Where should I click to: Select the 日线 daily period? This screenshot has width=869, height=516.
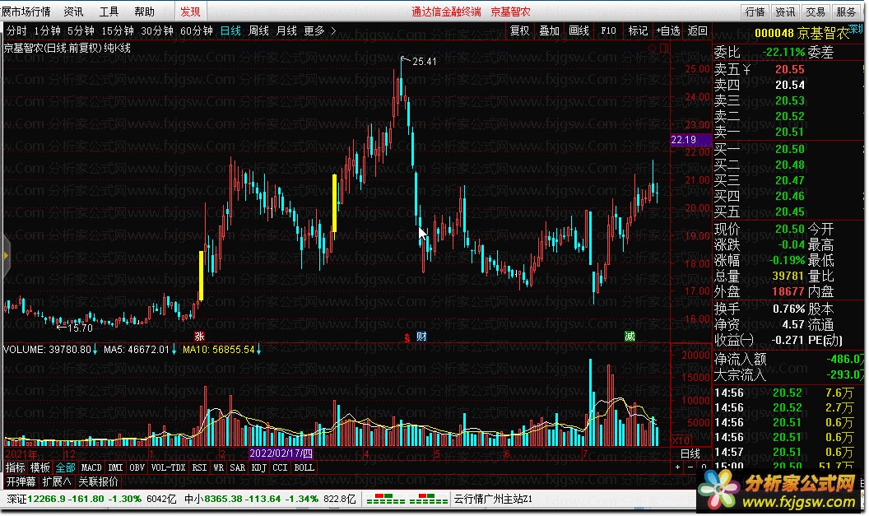coord(230,31)
